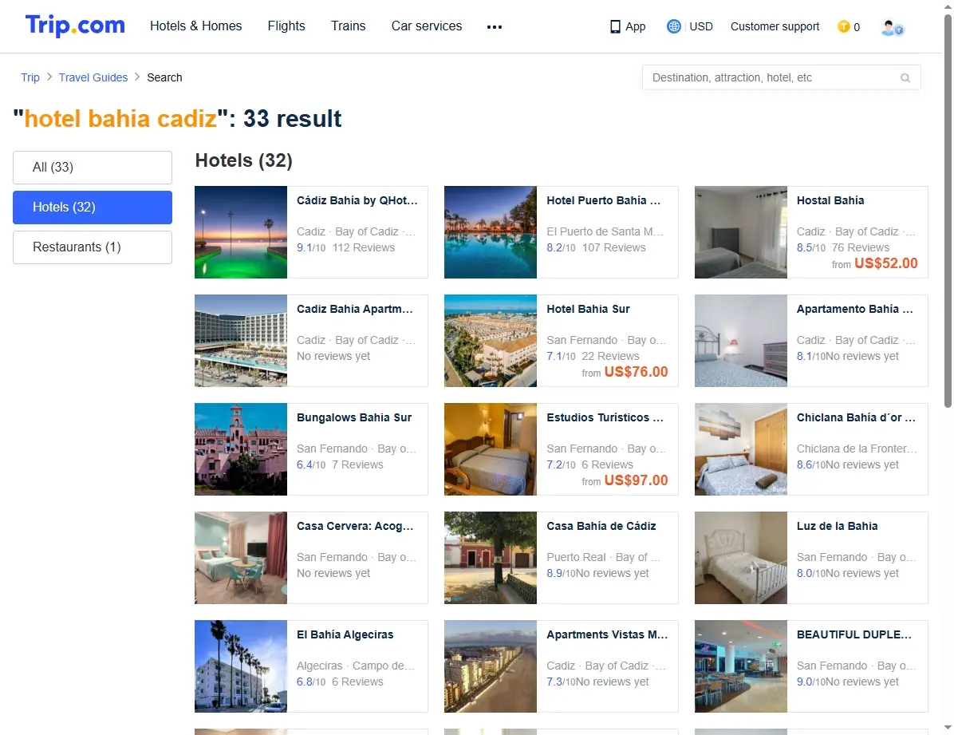Open the Hostal Bahía listing title
The image size is (954, 735).
coord(830,200)
